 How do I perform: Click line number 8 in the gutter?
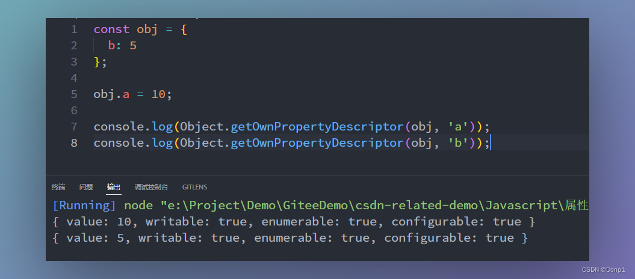[x=73, y=143]
